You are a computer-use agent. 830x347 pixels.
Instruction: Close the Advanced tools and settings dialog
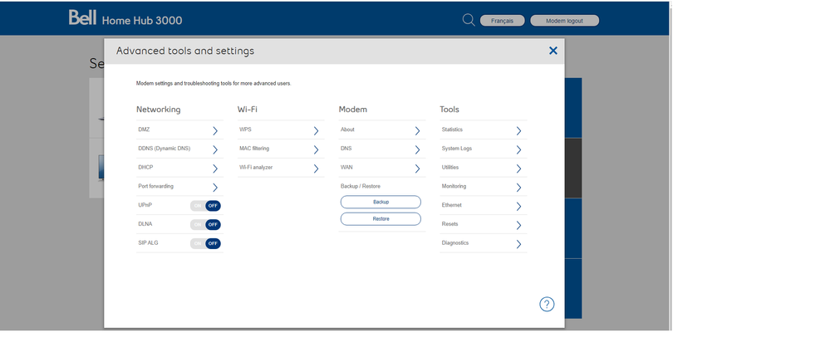tap(553, 51)
